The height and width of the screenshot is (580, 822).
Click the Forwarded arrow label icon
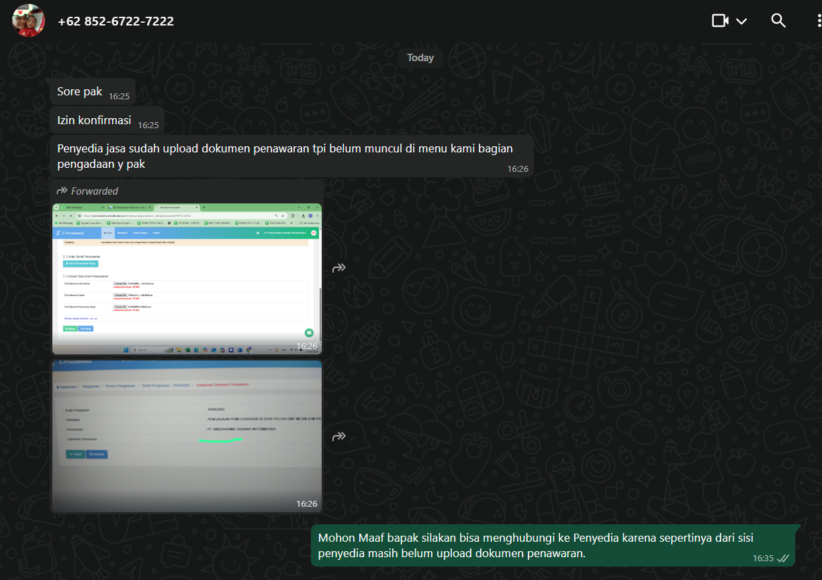pyautogui.click(x=62, y=191)
